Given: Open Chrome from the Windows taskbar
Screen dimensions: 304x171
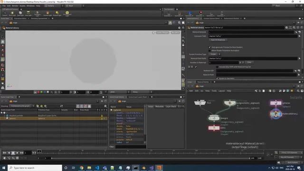Looking at the screenshot, I should pyautogui.click(x=81, y=168).
